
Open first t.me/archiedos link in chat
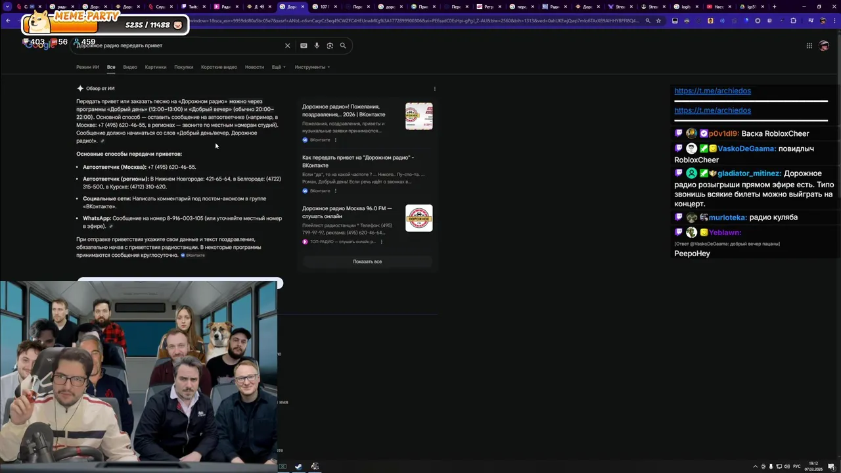712,91
